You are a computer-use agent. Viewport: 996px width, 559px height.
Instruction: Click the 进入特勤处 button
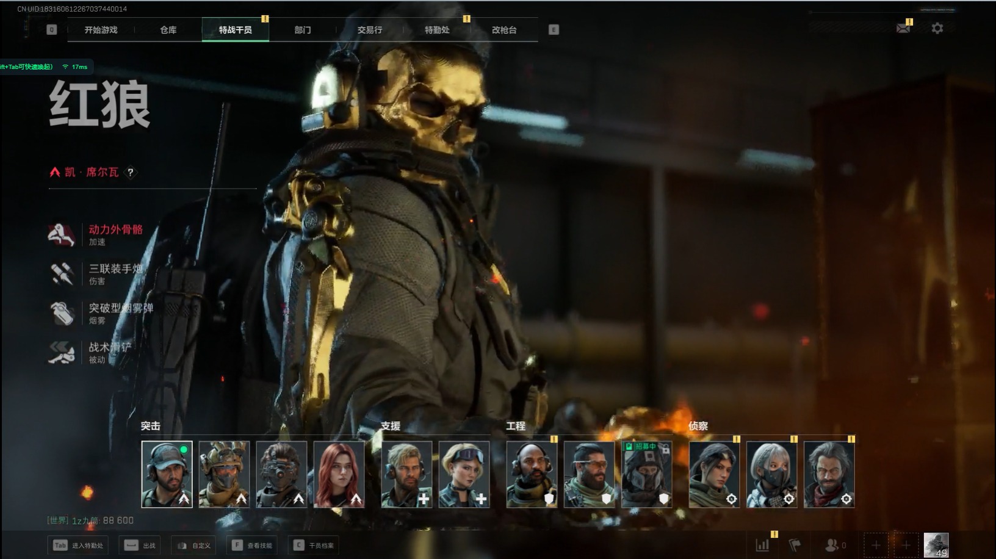pos(78,545)
